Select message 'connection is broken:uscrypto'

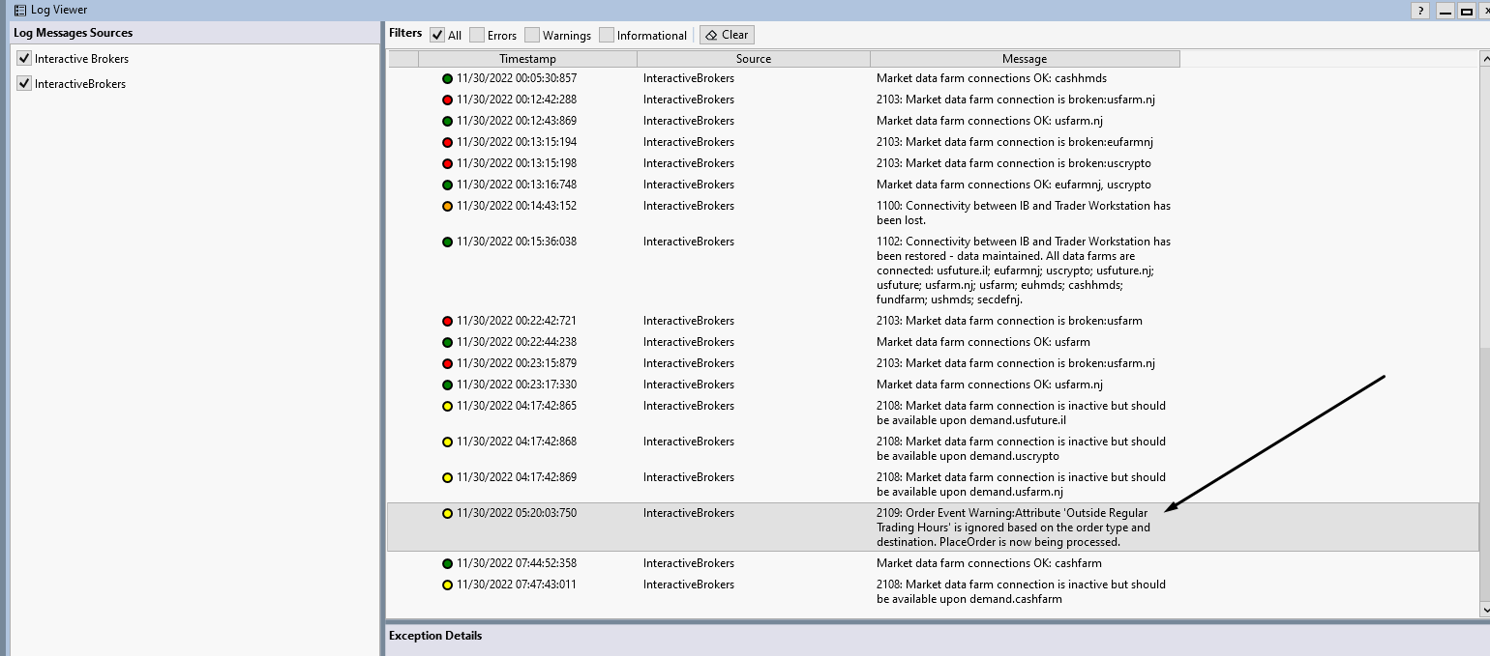click(1014, 163)
